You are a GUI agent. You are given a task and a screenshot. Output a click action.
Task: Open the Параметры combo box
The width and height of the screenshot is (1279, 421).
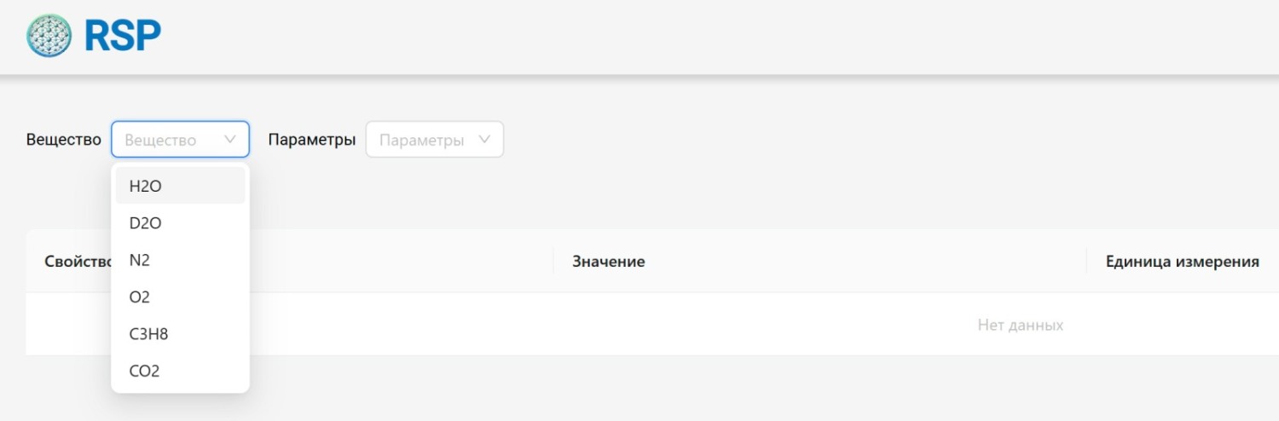pyautogui.click(x=435, y=140)
